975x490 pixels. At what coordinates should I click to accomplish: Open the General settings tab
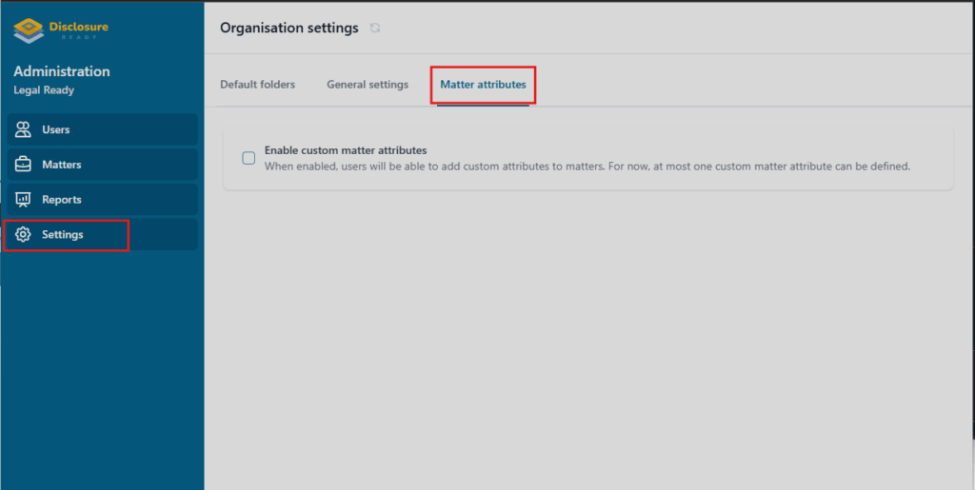click(368, 85)
